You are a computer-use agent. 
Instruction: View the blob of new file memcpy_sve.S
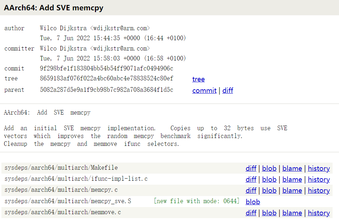click(x=253, y=201)
